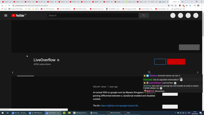Open The Legend of Zelda bookmark

click(x=130, y=9)
